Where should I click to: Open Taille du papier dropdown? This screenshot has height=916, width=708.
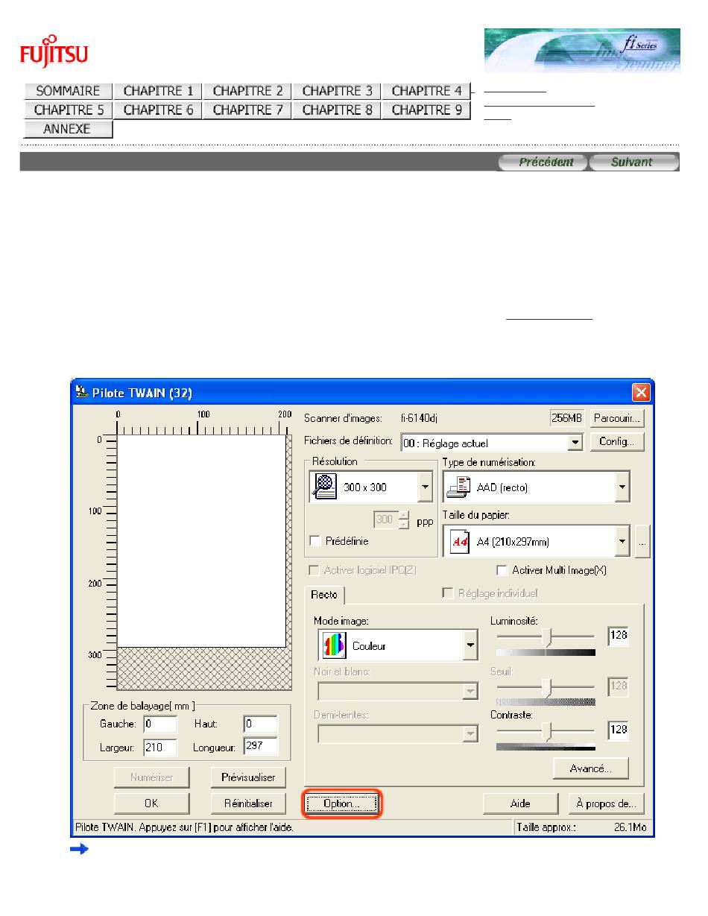[x=623, y=542]
